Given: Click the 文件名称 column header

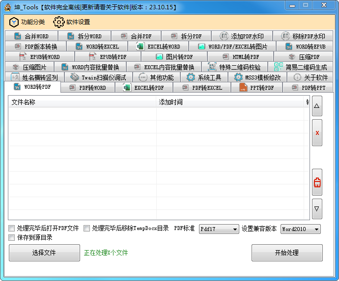Looking at the screenshot, I should (82, 102).
